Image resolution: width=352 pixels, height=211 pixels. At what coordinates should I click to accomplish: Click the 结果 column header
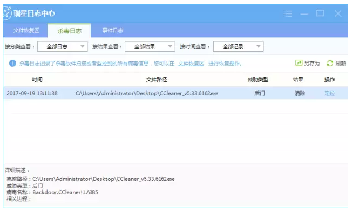click(298, 80)
